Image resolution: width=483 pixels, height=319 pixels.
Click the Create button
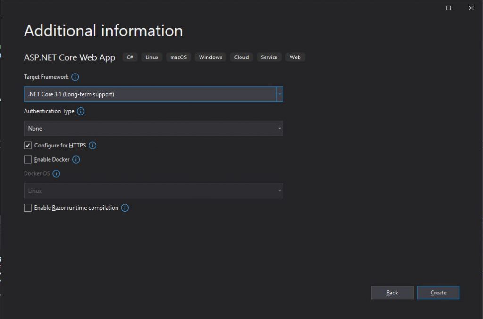point(438,293)
